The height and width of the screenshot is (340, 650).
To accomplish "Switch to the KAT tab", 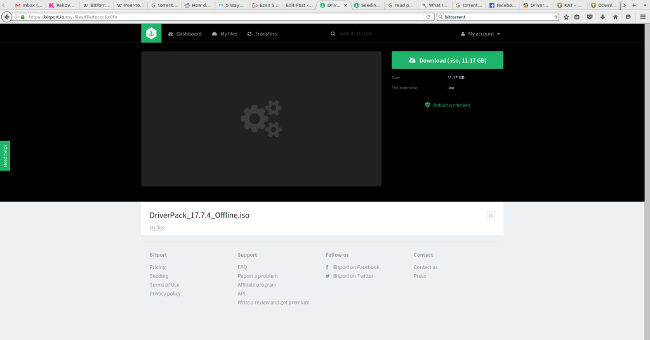I will coord(571,5).
